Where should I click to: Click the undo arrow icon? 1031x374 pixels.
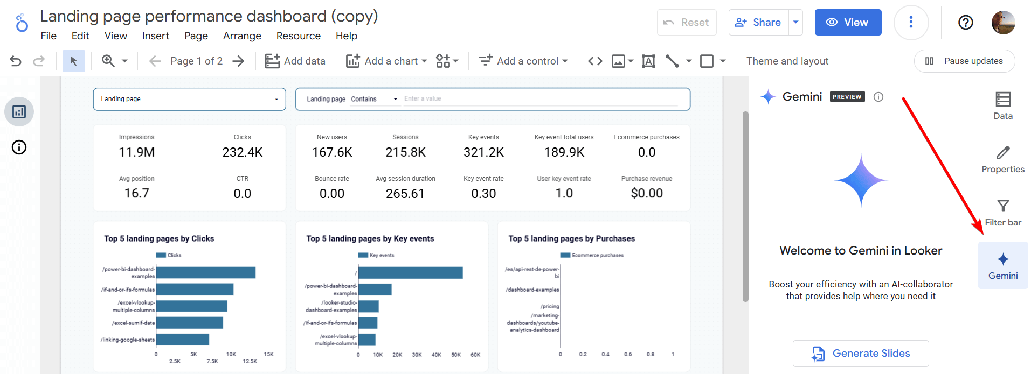tap(16, 61)
